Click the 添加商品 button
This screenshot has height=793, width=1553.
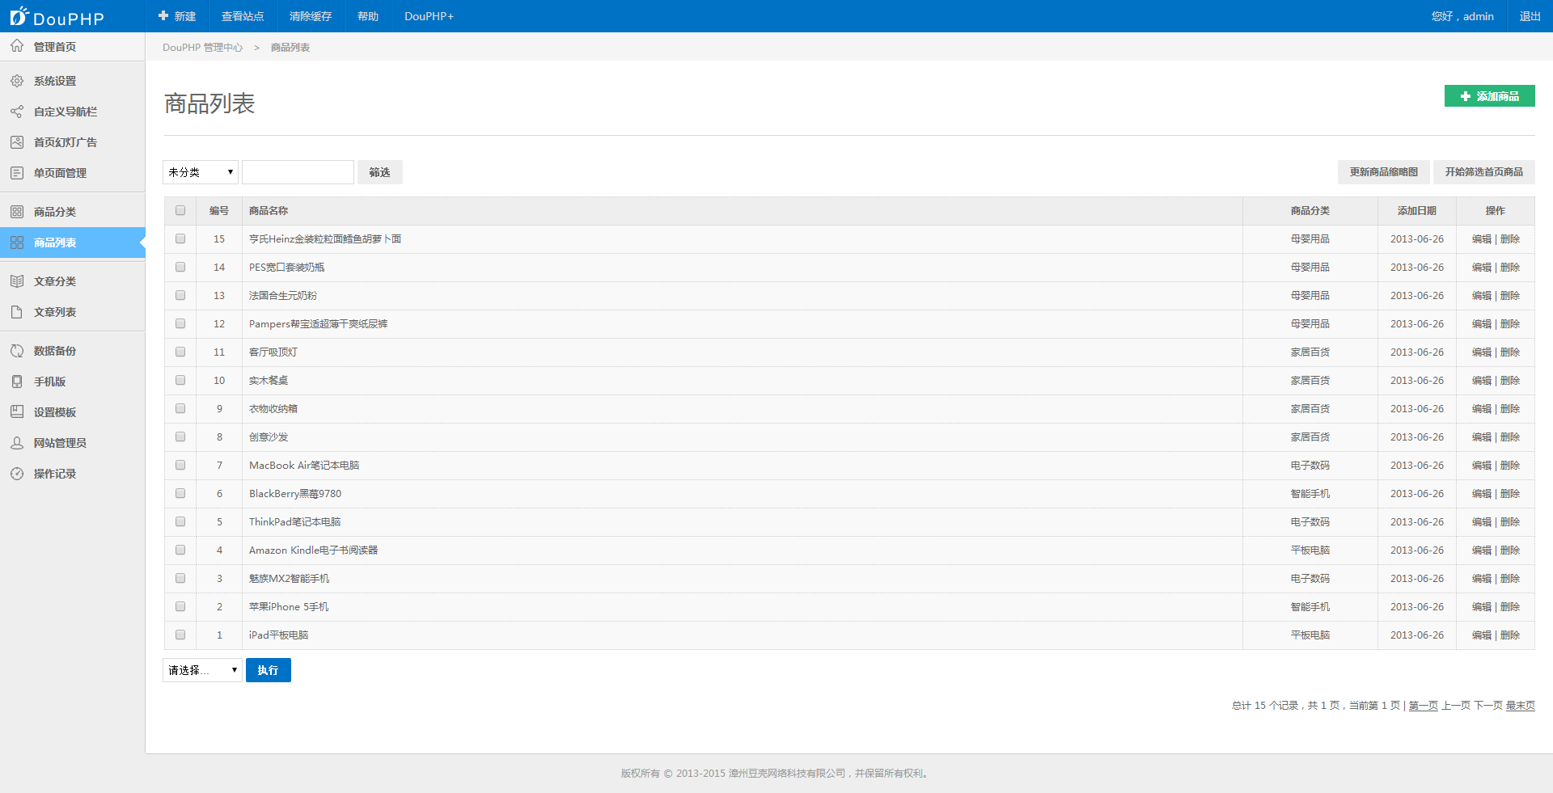1489,96
